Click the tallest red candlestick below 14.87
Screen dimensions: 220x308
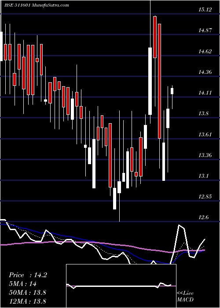point(159,81)
